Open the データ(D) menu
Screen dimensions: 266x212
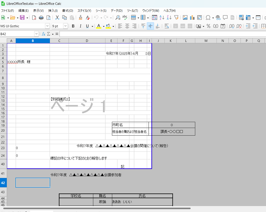pyautogui.click(x=117, y=11)
